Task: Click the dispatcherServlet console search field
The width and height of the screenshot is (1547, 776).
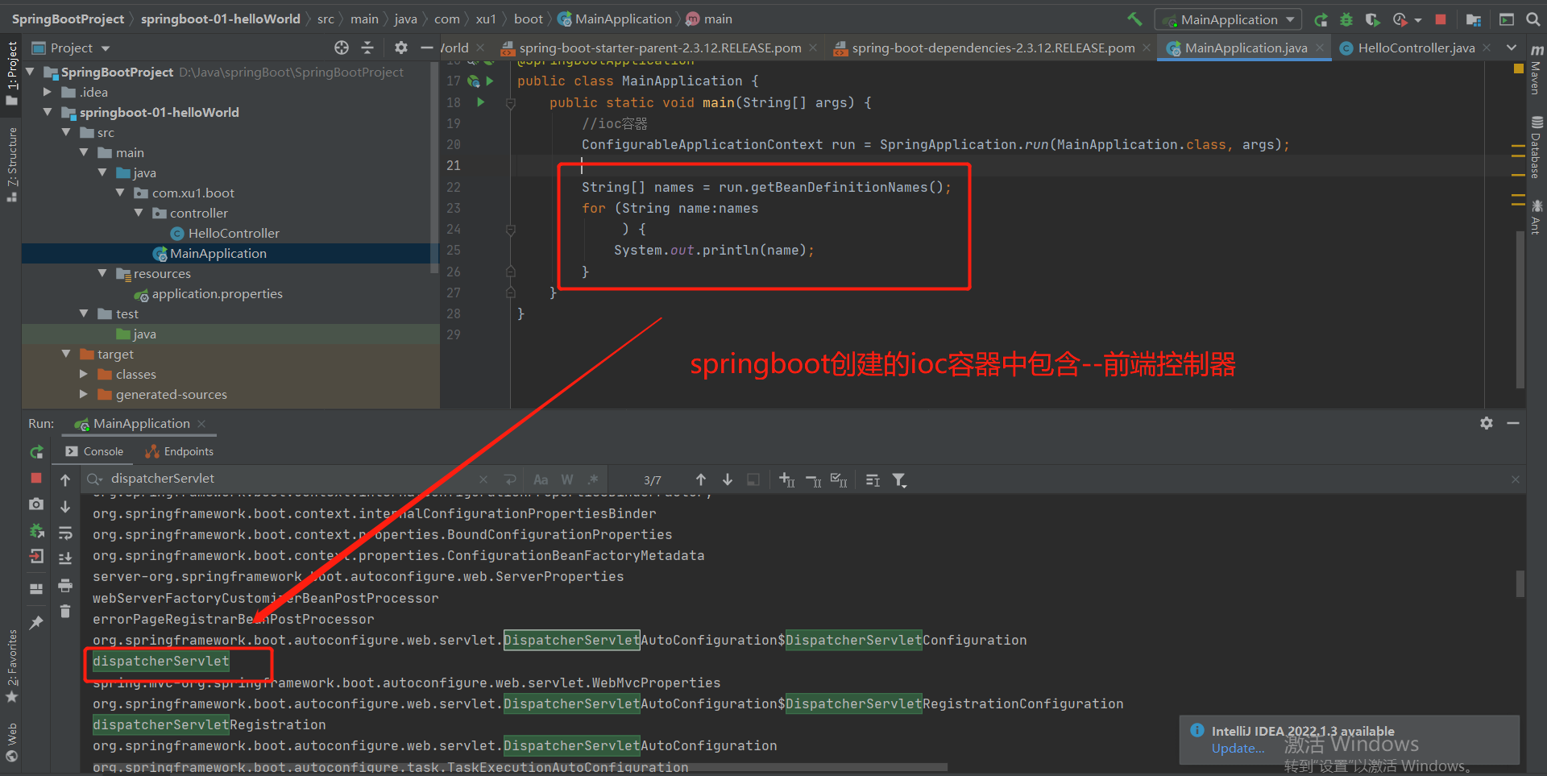Action: (x=294, y=479)
